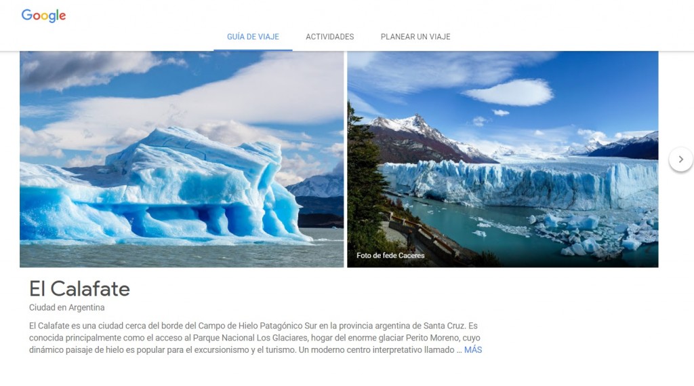Image resolution: width=694 pixels, height=386 pixels.
Task: Click the Ciudad en Argentina subtitle
Action: 67,307
